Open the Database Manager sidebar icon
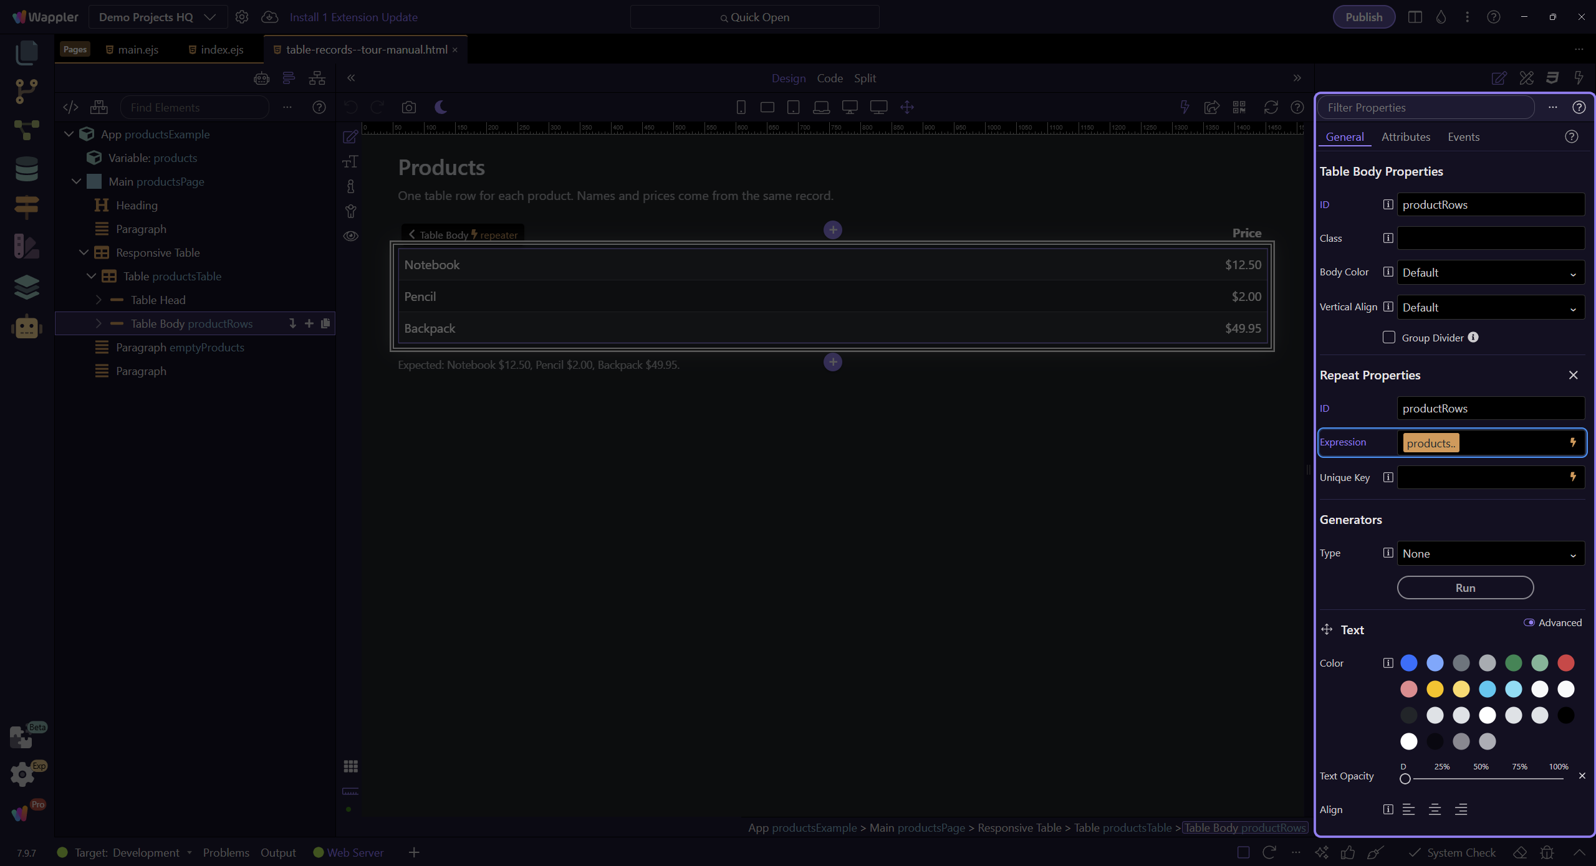Screen dimensions: 1596x866 pos(26,169)
